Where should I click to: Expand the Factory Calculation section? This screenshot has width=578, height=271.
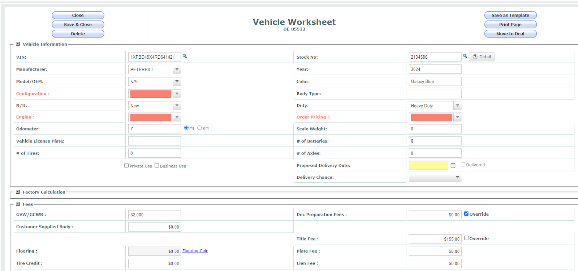click(18, 192)
